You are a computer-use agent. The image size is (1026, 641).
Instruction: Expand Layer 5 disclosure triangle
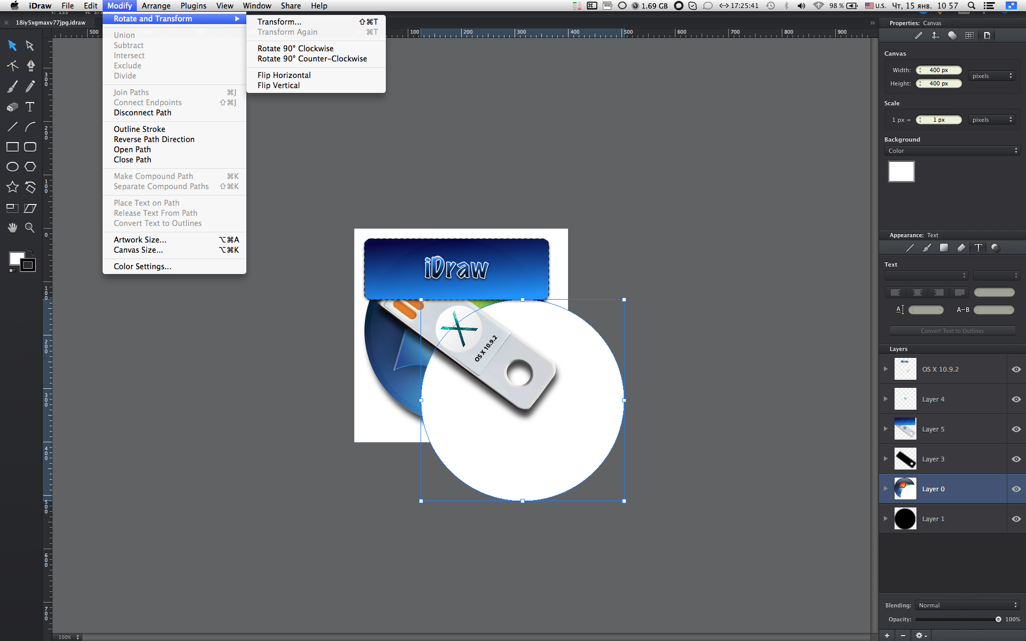(x=885, y=429)
